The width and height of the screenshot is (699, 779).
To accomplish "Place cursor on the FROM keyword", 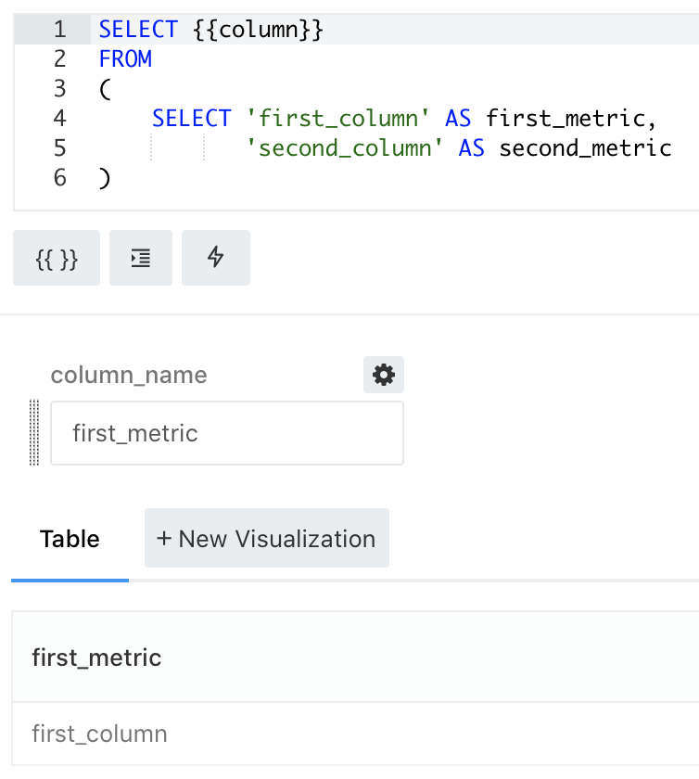I will coord(125,58).
